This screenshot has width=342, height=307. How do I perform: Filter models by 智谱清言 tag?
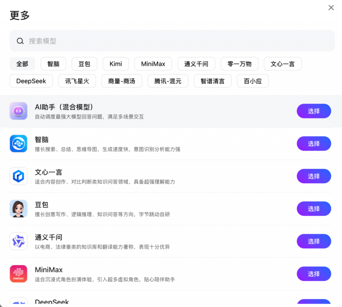212,81
